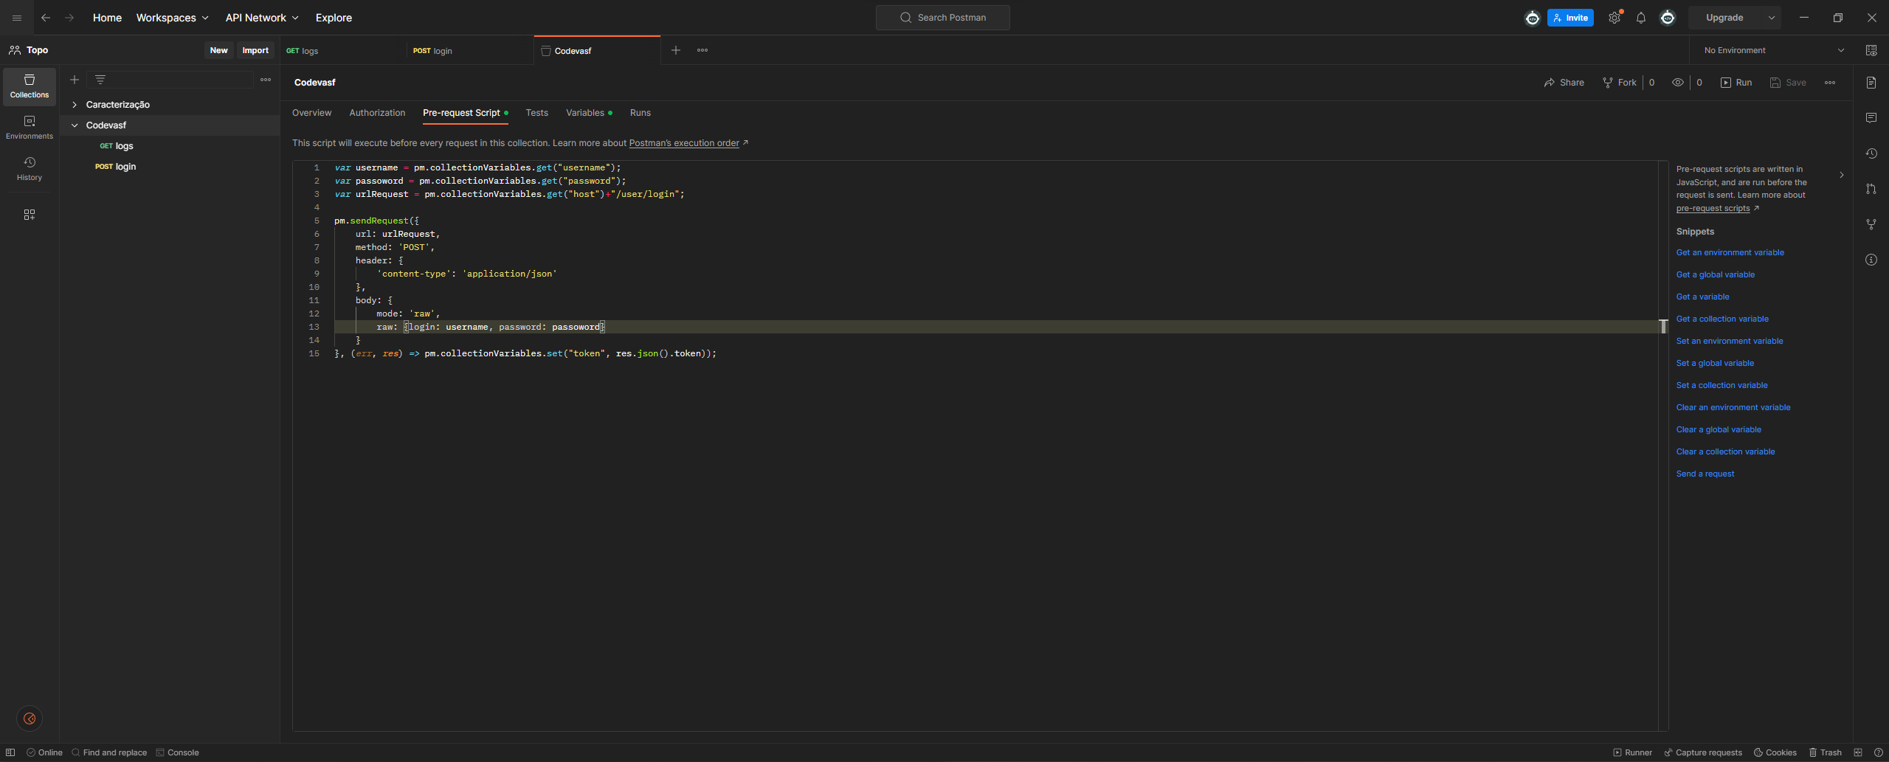
Task: Click the Postbot icon at bottom left
Action: tap(30, 718)
